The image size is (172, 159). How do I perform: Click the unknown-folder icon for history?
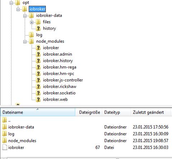coord(38,28)
